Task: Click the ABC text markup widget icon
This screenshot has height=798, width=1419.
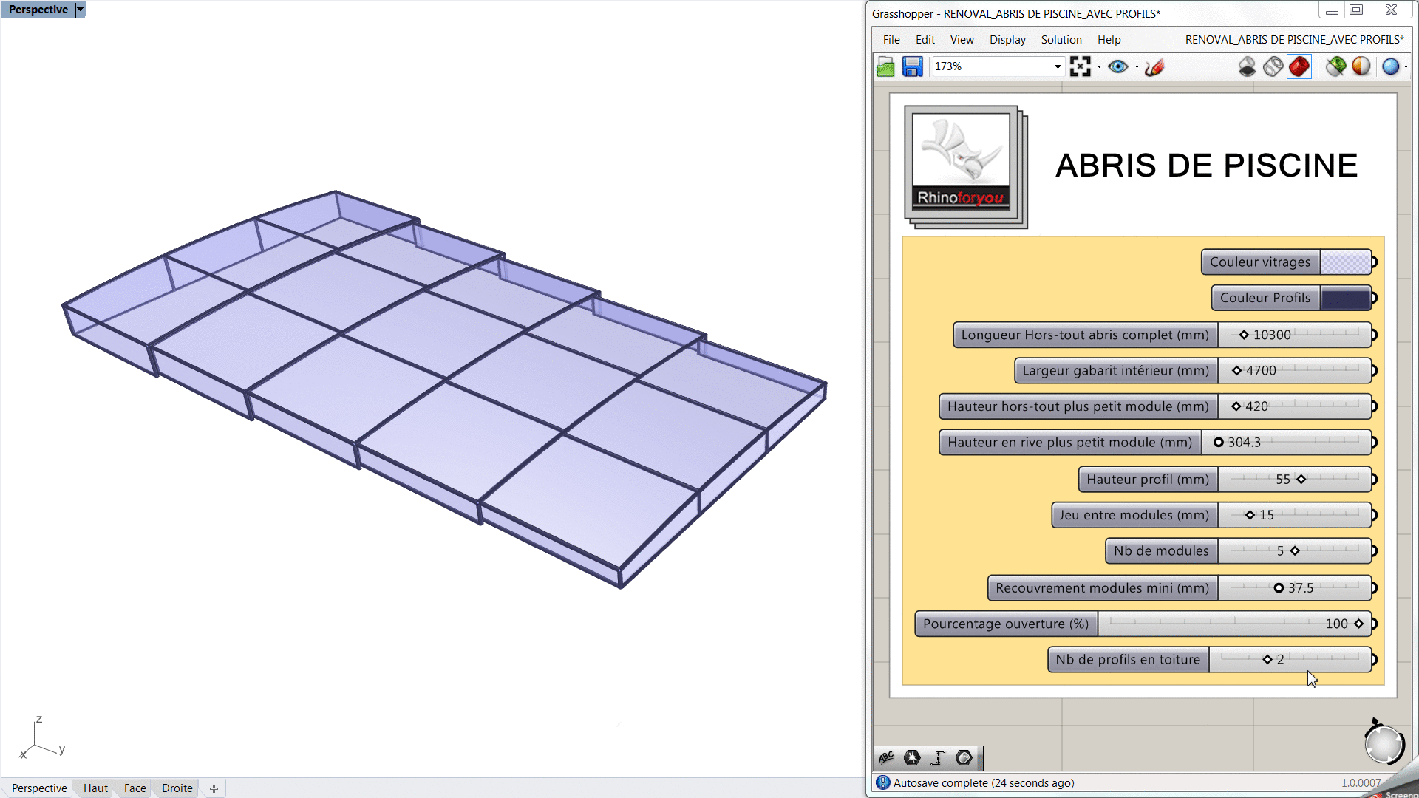Action: tap(886, 757)
